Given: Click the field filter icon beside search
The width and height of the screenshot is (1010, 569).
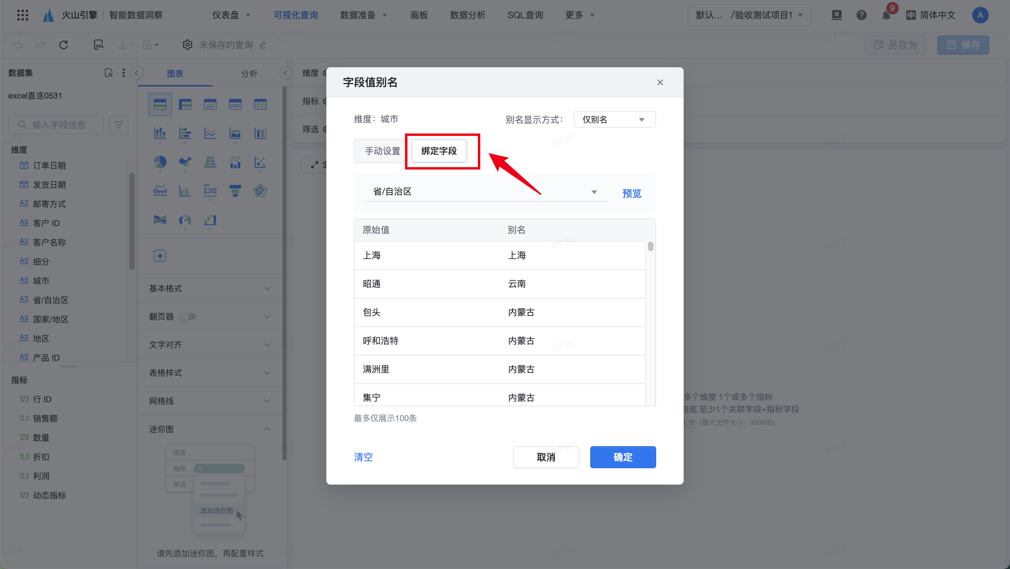Looking at the screenshot, I should [x=119, y=125].
